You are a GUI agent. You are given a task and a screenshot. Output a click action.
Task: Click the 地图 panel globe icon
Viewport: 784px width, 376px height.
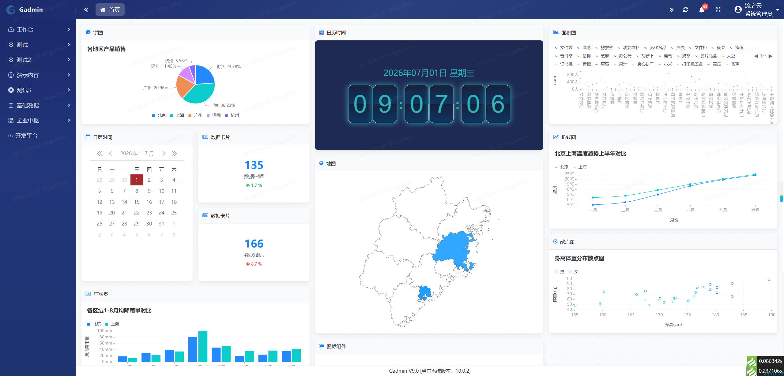coord(321,163)
